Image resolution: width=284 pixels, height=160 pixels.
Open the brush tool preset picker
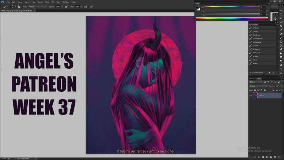[x=6, y=7]
